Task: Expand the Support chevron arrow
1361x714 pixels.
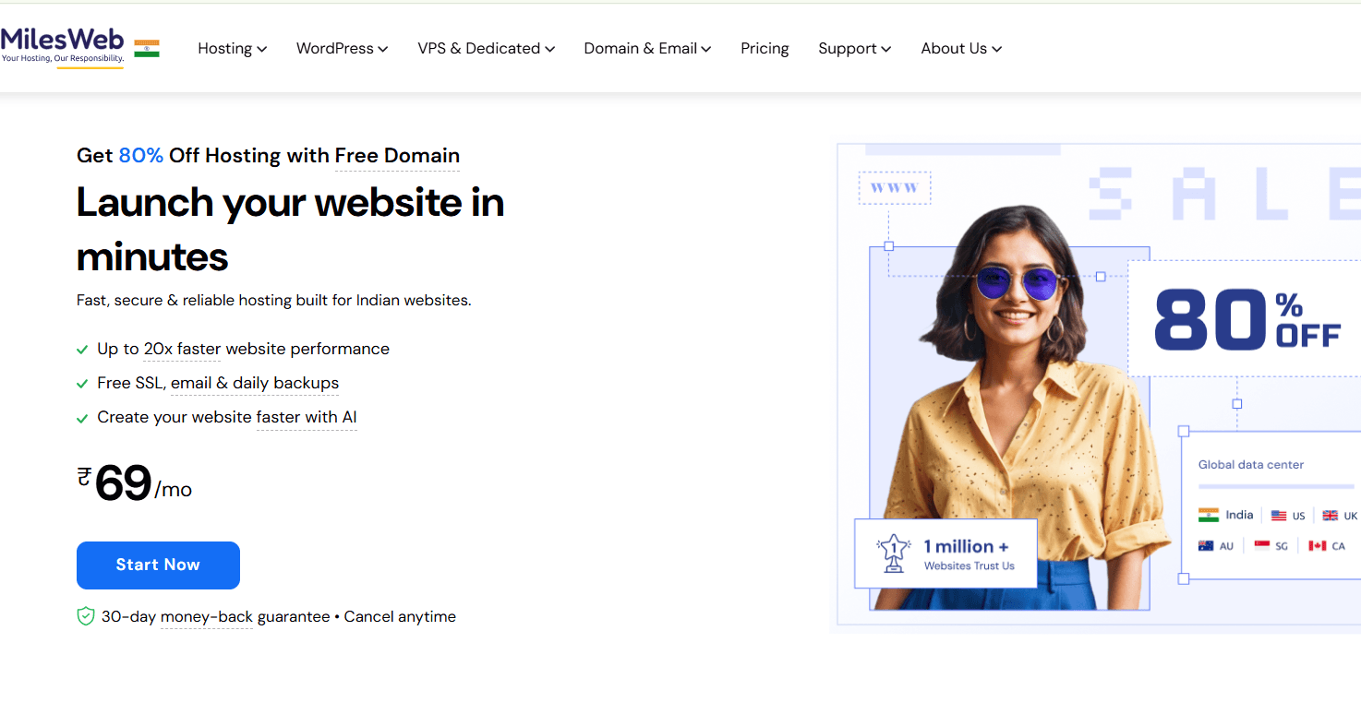Action: (886, 49)
